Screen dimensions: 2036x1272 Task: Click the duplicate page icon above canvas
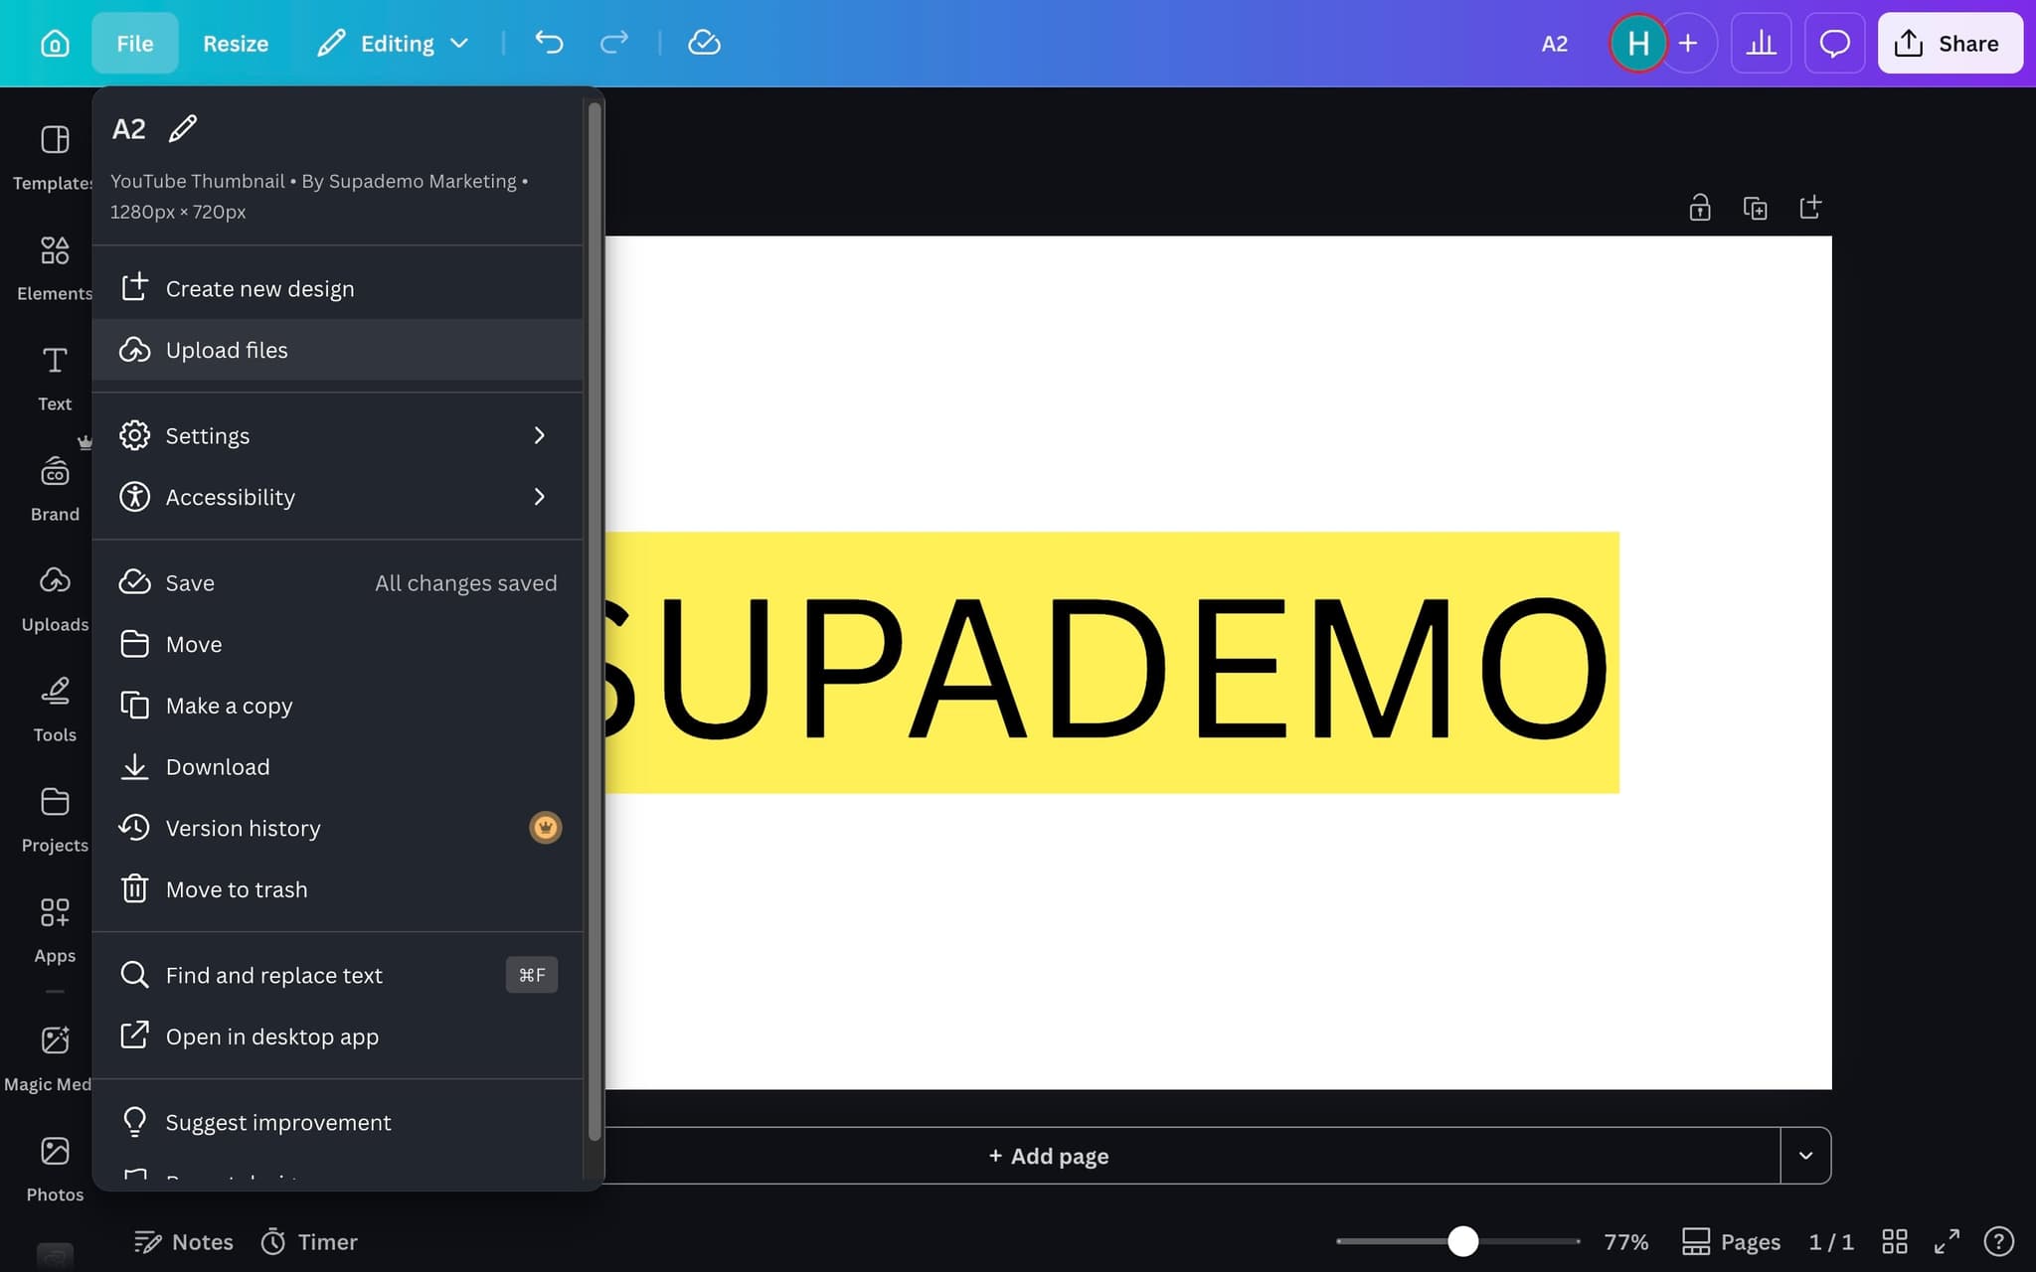point(1755,208)
